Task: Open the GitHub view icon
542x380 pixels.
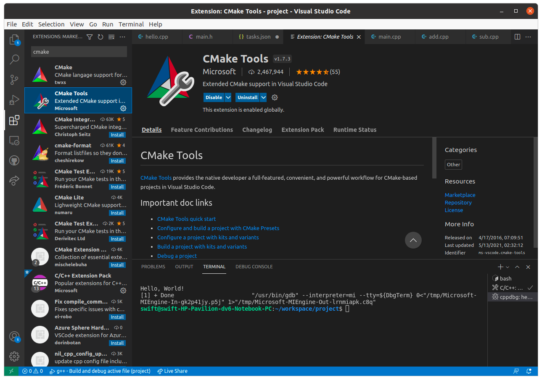Action: pos(14,160)
